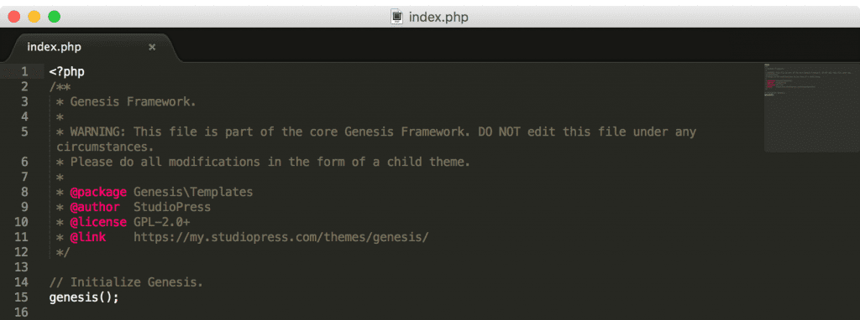Click the index.php window title text

pos(438,17)
